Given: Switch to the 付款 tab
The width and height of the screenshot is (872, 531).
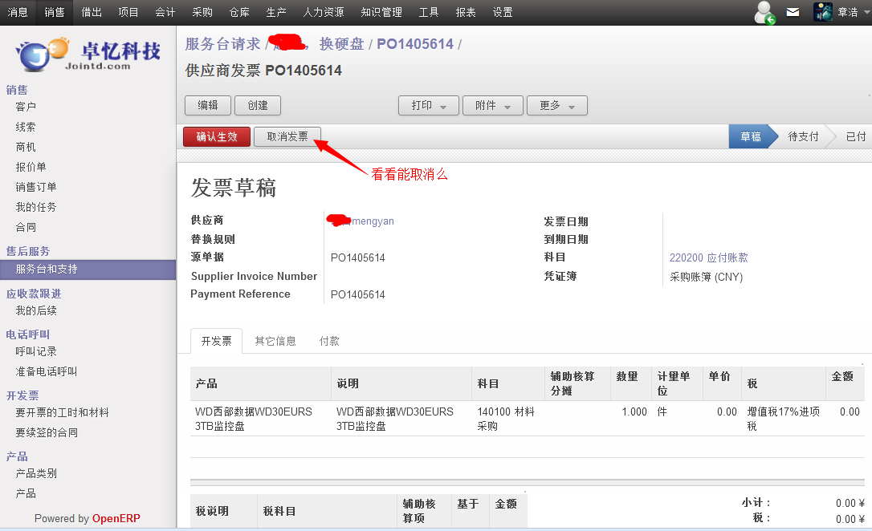Looking at the screenshot, I should tap(329, 341).
